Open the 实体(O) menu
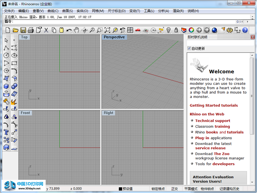The width and height of the screenshot is (257, 193). tap(82, 11)
